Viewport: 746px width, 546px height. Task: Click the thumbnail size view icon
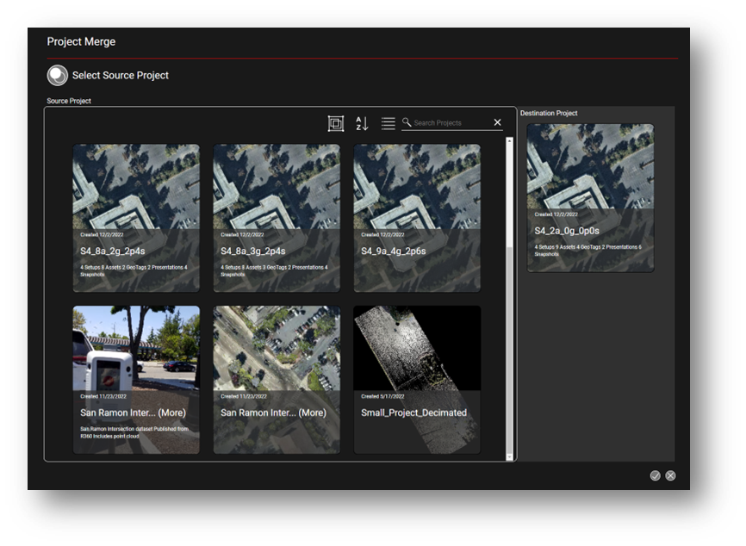[x=336, y=123]
